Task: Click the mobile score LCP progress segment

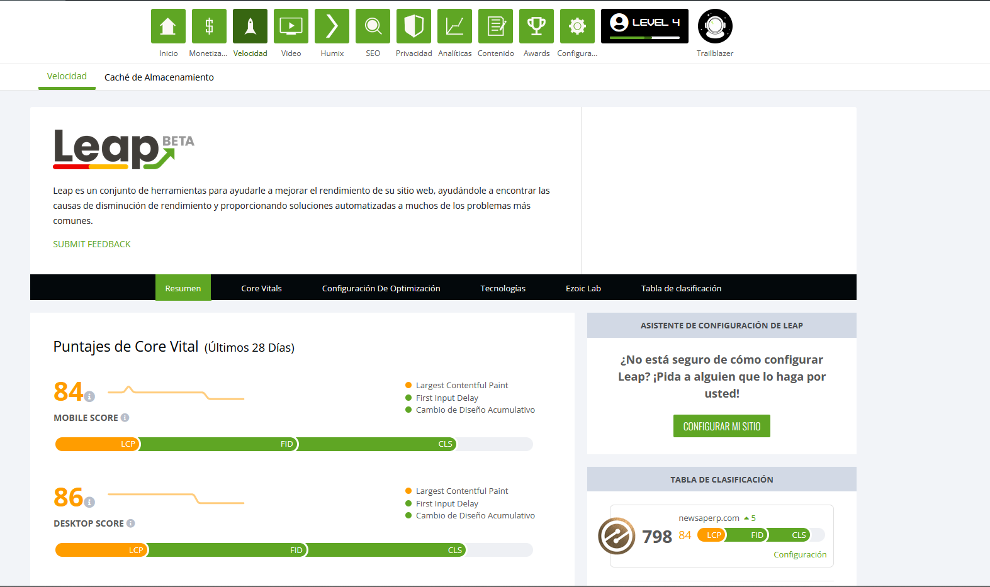Action: click(x=98, y=444)
